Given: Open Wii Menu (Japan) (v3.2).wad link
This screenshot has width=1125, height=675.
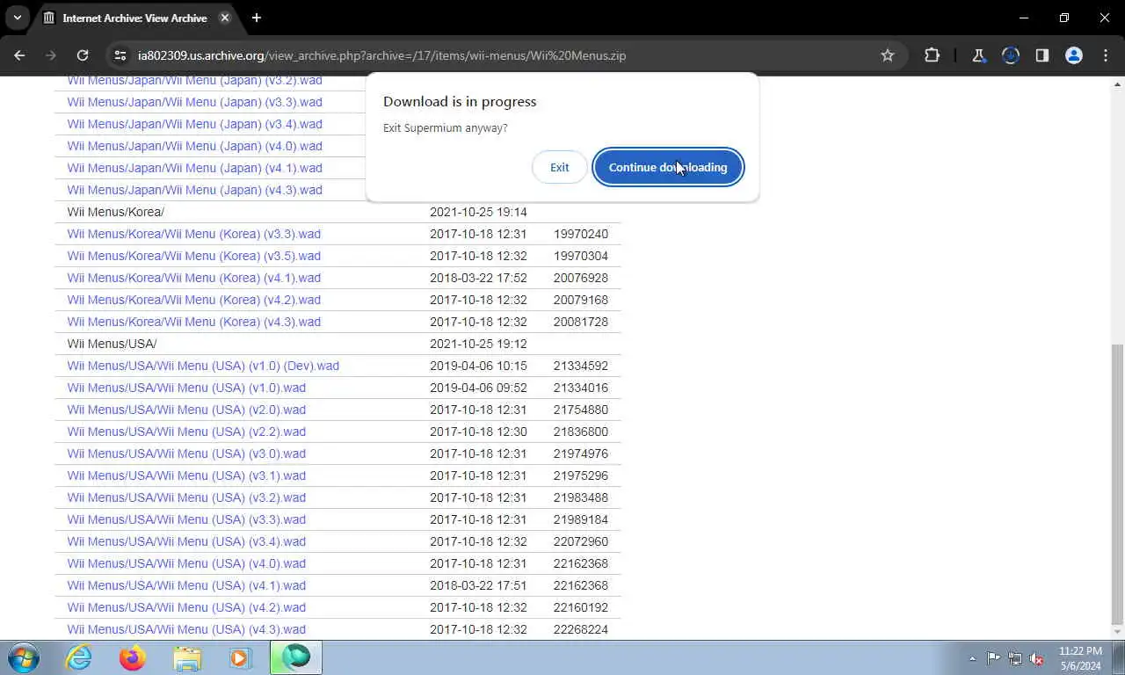Looking at the screenshot, I should click(x=194, y=80).
